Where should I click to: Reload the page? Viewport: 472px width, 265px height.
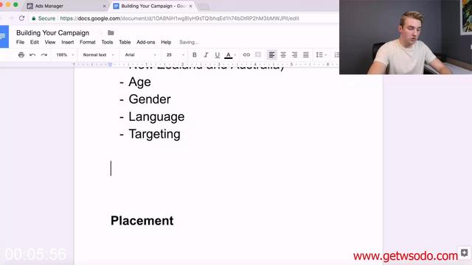click(x=21, y=18)
